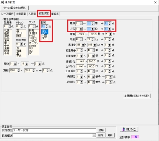Viewport: 159px width, 141px height.
Task: Select 東京 in the racecourse list
Action: pos(6,41)
